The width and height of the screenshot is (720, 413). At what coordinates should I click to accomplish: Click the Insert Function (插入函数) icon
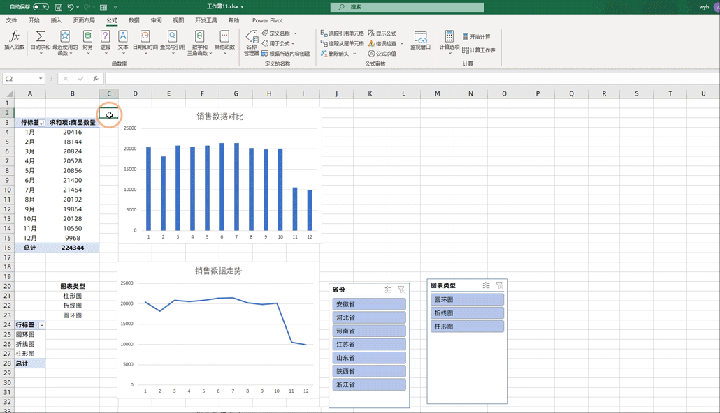point(14,40)
